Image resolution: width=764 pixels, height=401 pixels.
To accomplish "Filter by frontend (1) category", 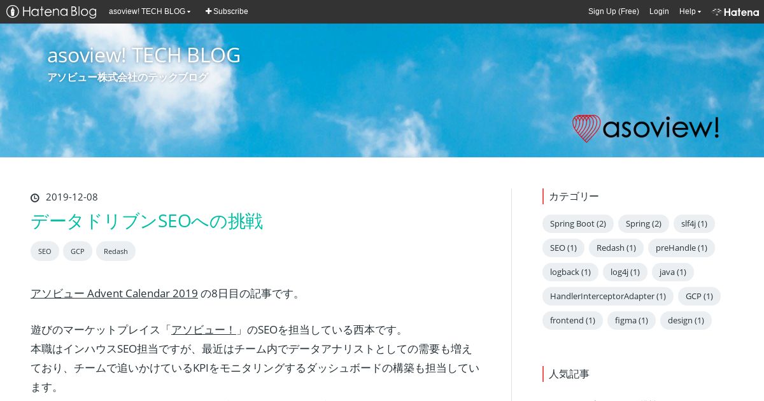I will (572, 320).
